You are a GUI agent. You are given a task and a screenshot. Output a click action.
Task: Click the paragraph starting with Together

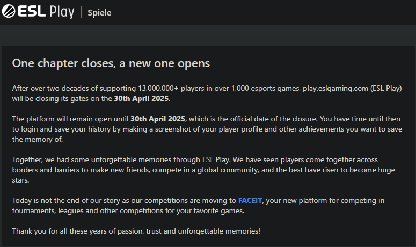coord(203,170)
